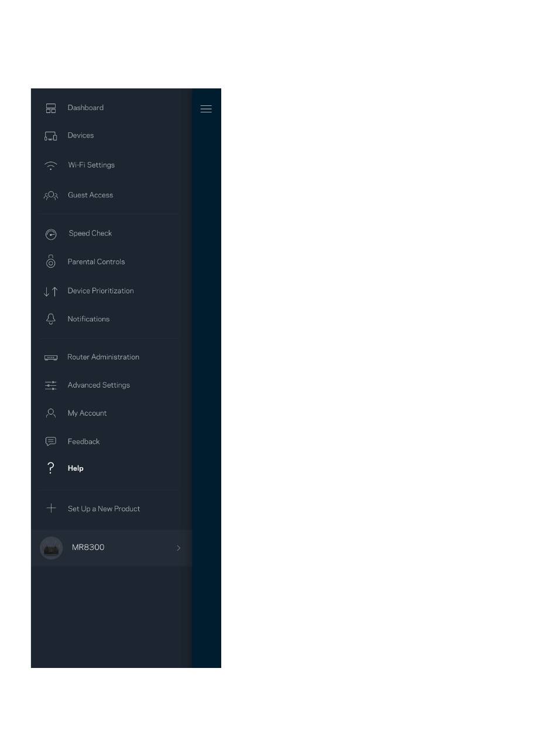
Task: Click the Advanced Settings sliders icon
Action: pos(51,385)
